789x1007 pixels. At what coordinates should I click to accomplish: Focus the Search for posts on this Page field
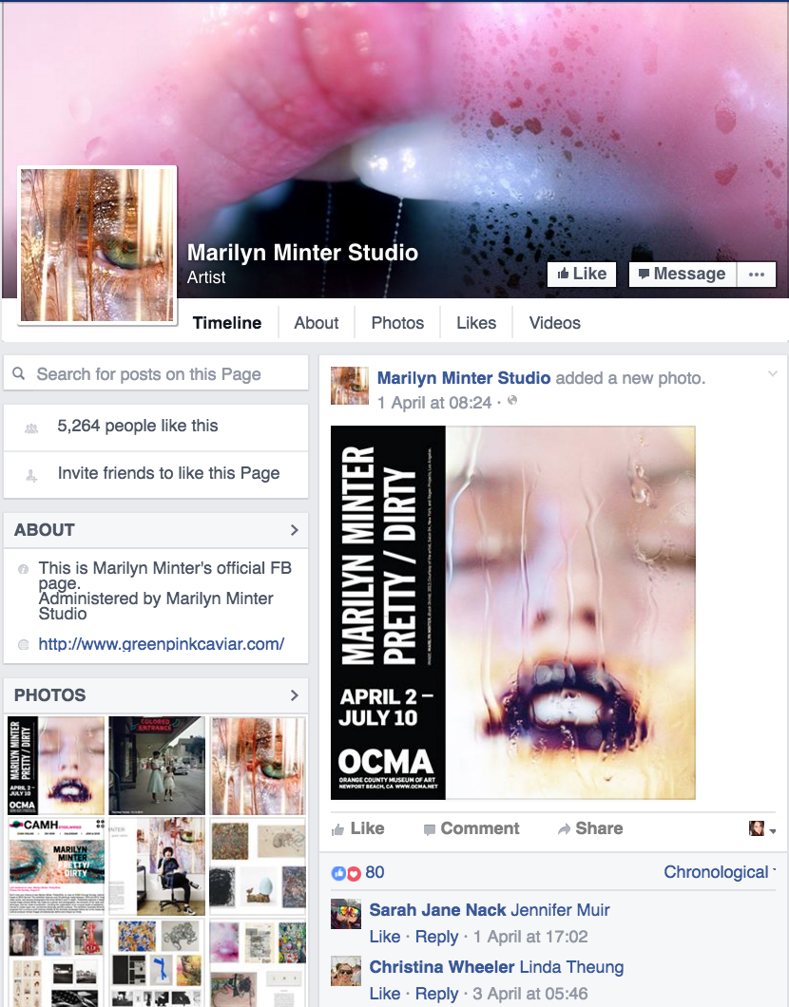pos(156,373)
